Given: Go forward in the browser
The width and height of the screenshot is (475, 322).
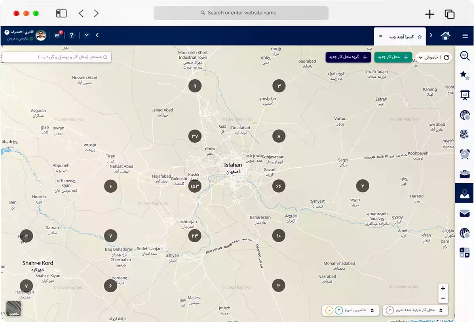Looking at the screenshot, I should (x=96, y=13).
